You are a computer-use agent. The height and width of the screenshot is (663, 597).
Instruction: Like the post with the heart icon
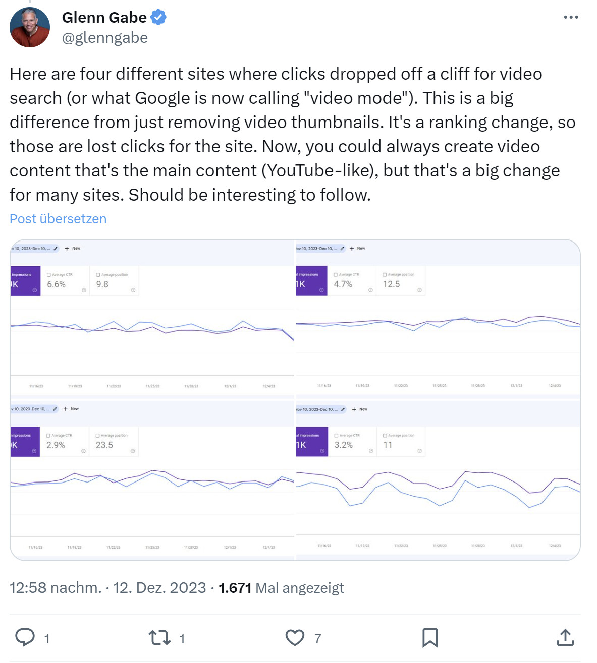[295, 638]
